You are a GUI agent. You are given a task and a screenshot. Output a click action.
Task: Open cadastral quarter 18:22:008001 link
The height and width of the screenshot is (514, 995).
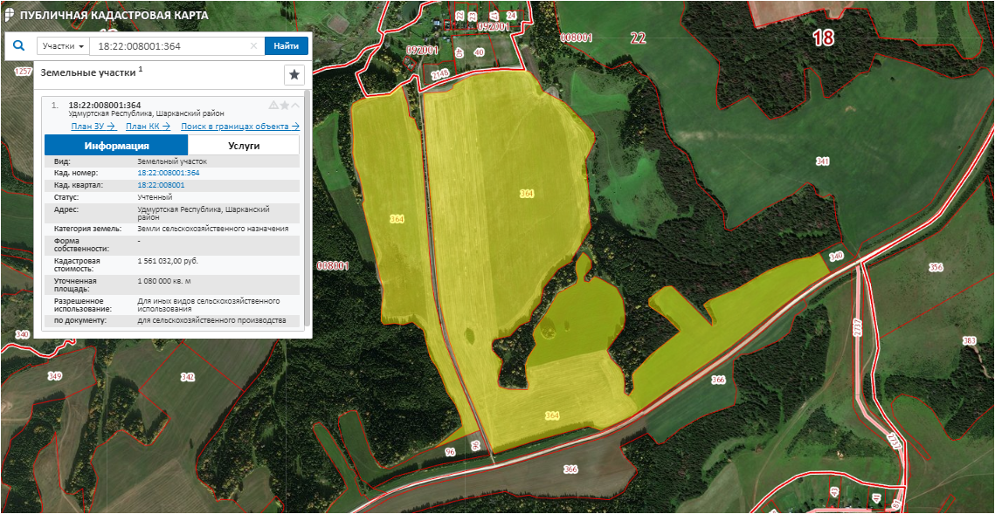[x=161, y=185]
